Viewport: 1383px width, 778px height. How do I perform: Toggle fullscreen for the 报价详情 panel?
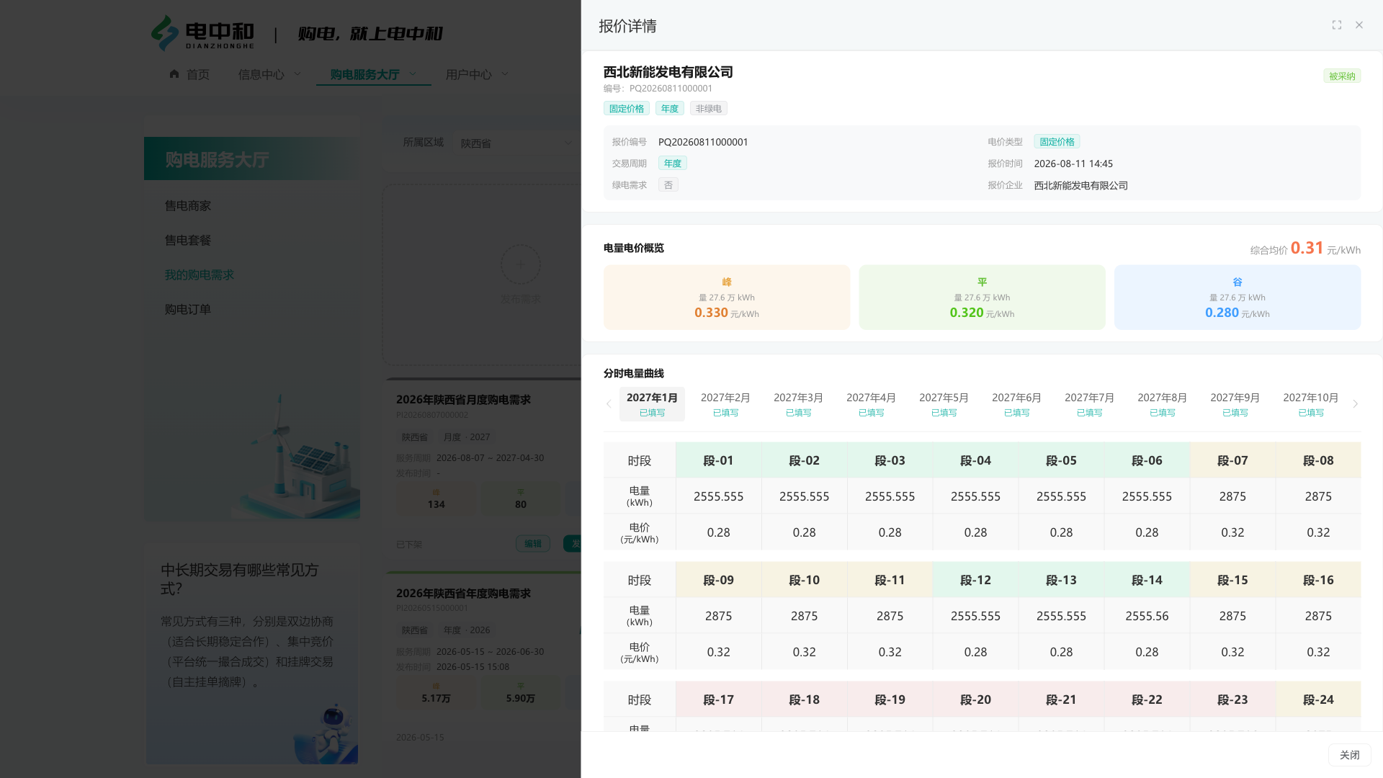[x=1337, y=25]
